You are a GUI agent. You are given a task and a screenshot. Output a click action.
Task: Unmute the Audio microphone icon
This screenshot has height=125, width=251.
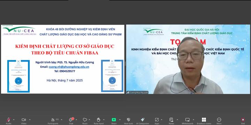pos(8,119)
